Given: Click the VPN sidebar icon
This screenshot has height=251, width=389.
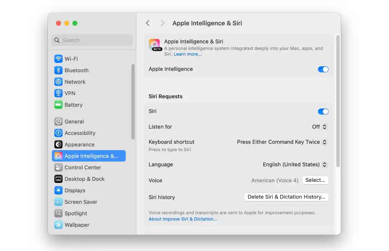Looking at the screenshot, I should click(x=58, y=93).
